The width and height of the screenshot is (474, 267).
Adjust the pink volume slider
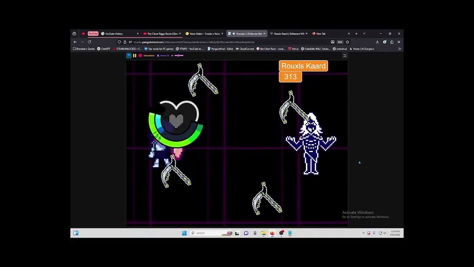pos(179,56)
